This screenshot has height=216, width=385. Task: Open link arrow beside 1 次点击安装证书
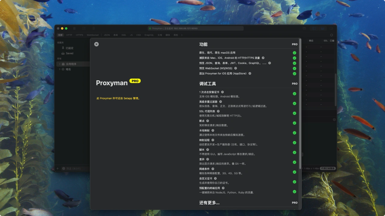click(223, 92)
